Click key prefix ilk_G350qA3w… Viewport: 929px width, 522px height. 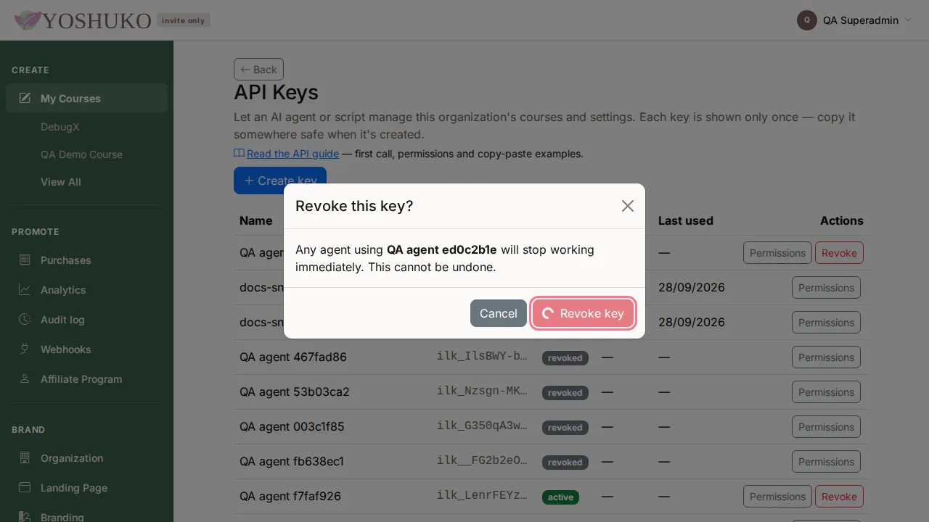483,426
